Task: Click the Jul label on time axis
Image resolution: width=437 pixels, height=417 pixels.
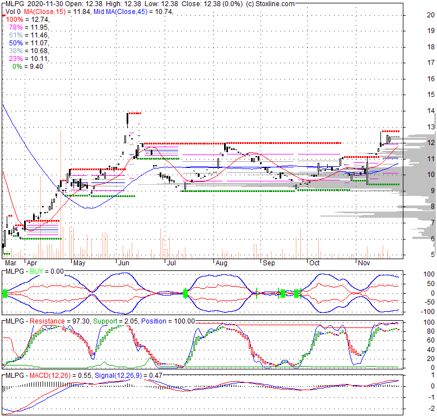Action: coord(171,263)
